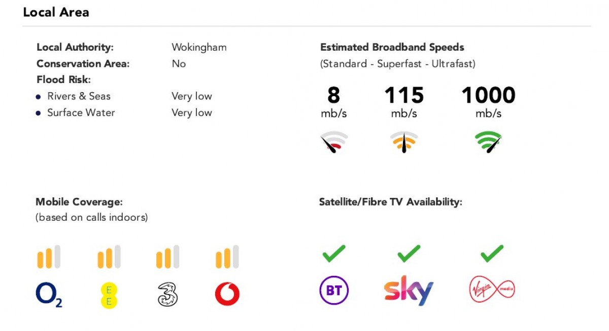Click the green checkmark above Sky

409,253
